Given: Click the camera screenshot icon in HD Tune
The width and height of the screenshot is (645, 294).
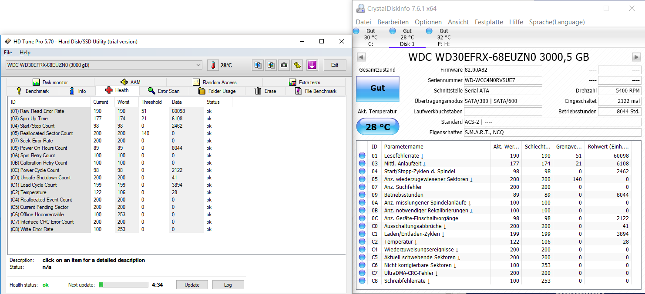Looking at the screenshot, I should pos(284,65).
